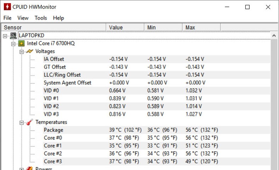Click the Temperatures thermometer icon

29,122
